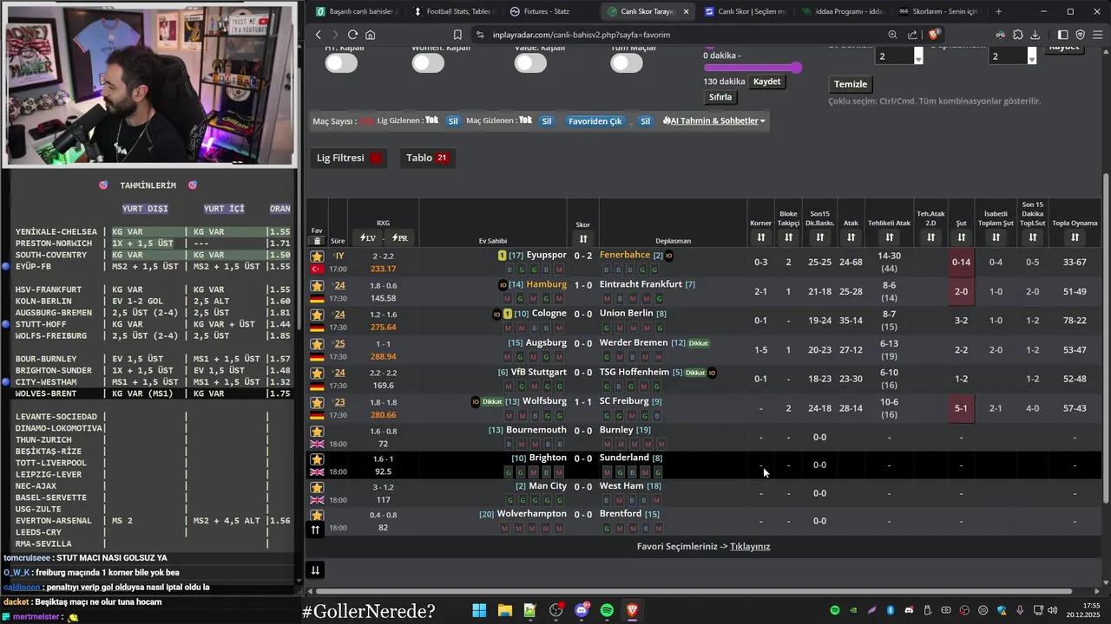This screenshot has height=624, width=1111.
Task: Open the zoom magnifier in address bar
Action: point(892,35)
